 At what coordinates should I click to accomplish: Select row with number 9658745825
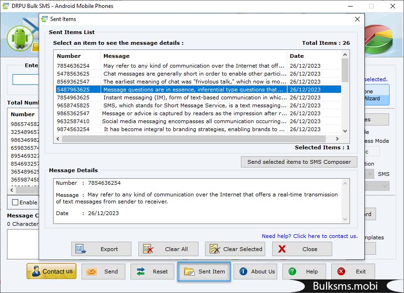[199, 105]
